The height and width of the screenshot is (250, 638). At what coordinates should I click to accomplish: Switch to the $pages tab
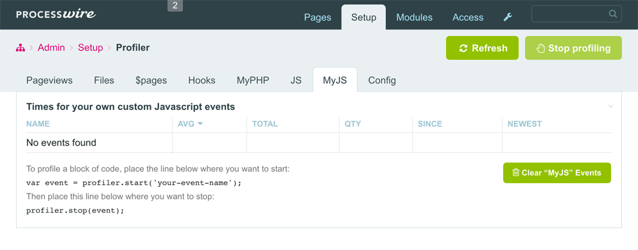point(151,80)
